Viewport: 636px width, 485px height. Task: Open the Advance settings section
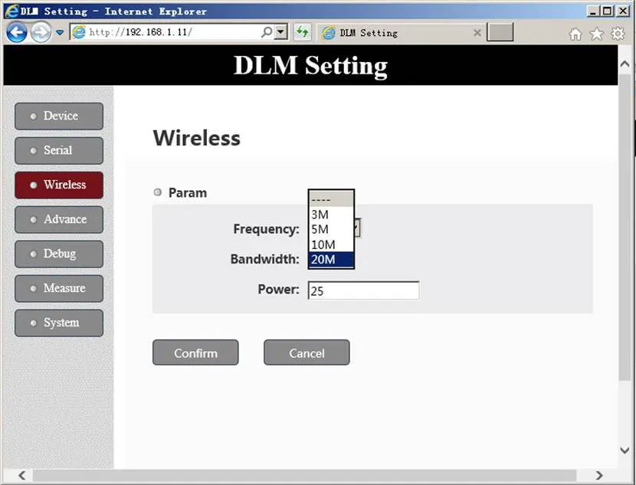click(x=59, y=220)
